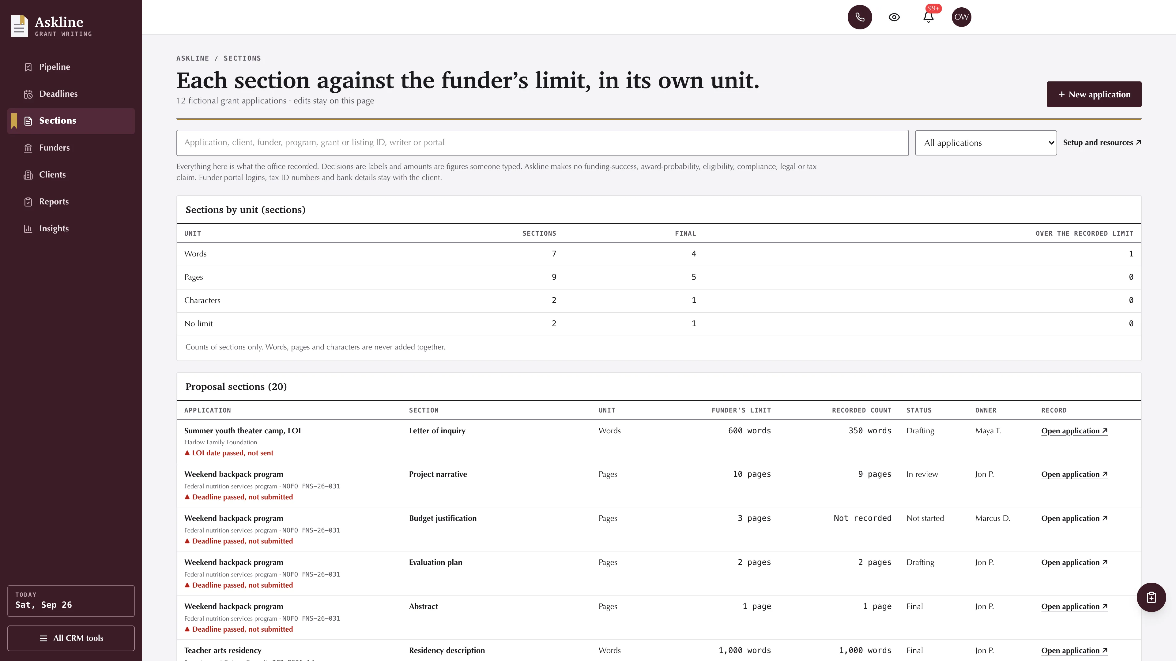This screenshot has height=661, width=1176.
Task: Open the phone call icon button
Action: click(860, 17)
